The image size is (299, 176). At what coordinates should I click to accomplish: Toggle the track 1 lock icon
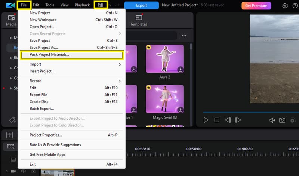click(33, 171)
